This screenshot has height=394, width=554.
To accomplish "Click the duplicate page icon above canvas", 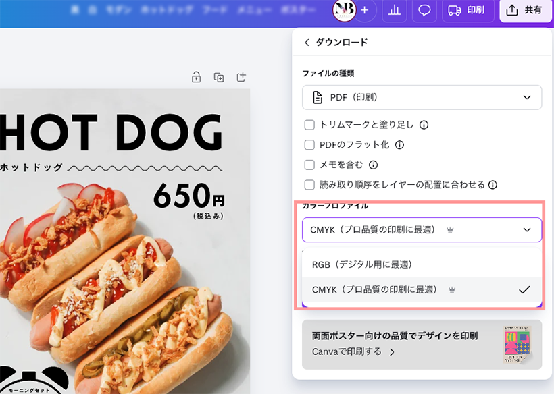I will click(219, 77).
